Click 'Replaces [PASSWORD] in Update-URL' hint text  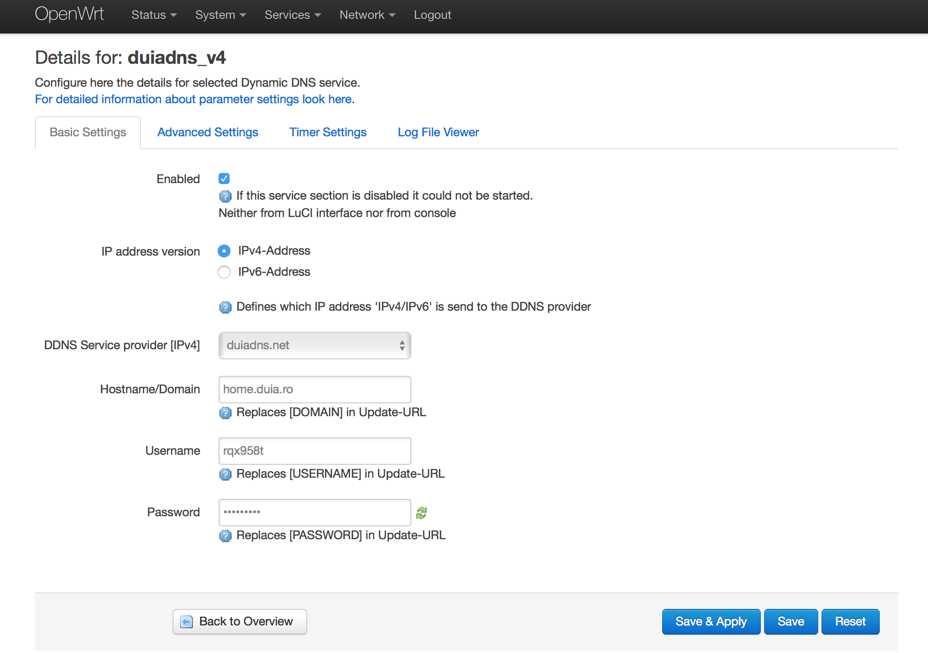(341, 535)
